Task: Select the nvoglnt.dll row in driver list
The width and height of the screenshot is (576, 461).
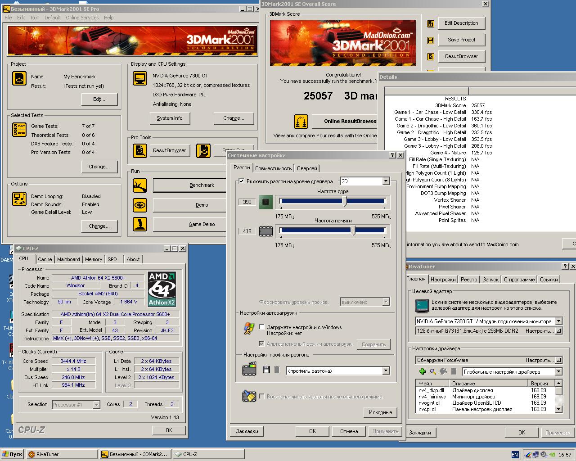Action: 485,403
